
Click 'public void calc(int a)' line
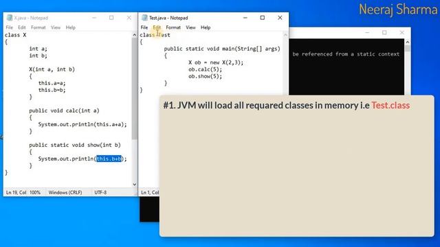click(x=64, y=110)
